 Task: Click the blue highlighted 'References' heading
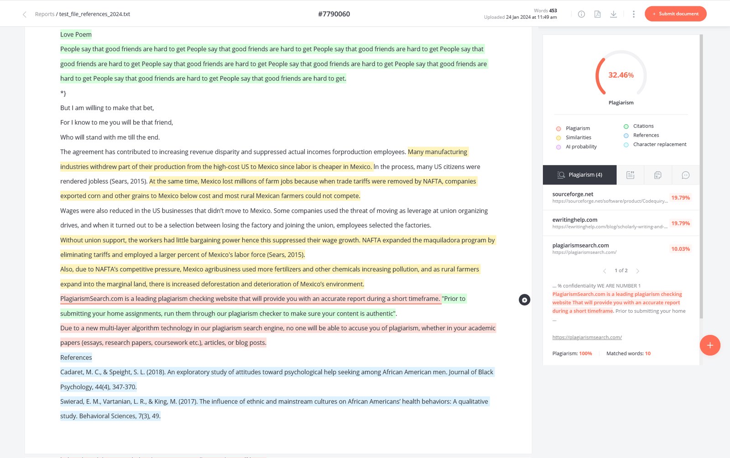point(76,358)
